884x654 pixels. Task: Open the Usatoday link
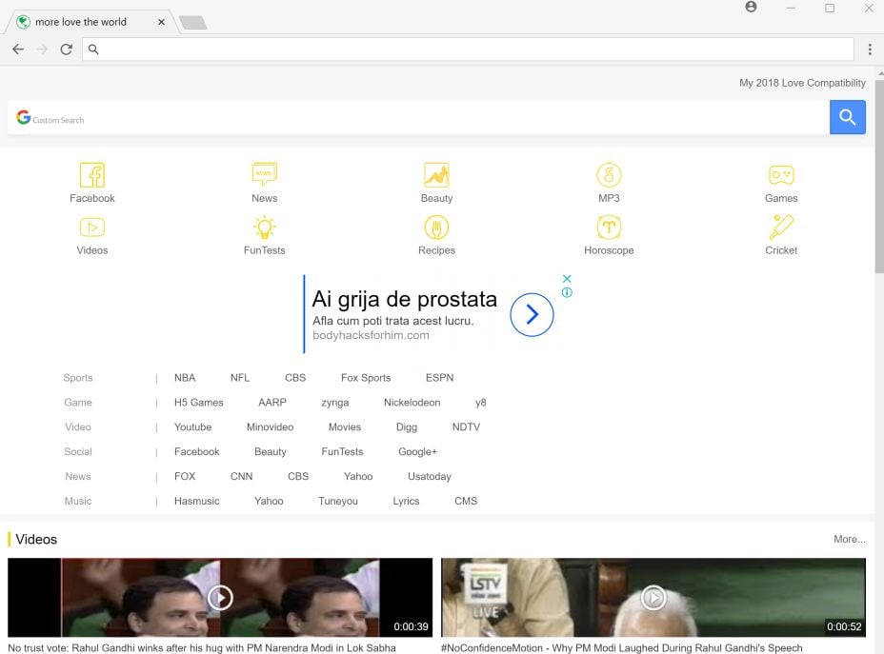(x=429, y=476)
